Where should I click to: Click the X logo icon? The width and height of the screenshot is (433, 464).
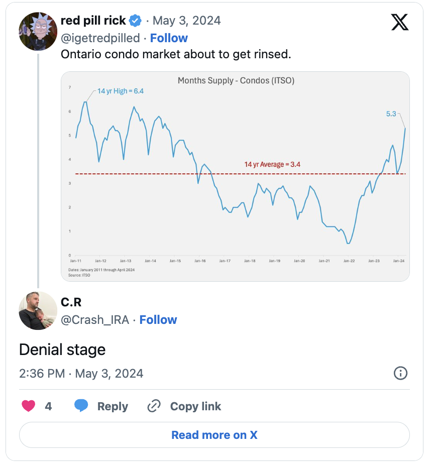point(399,22)
